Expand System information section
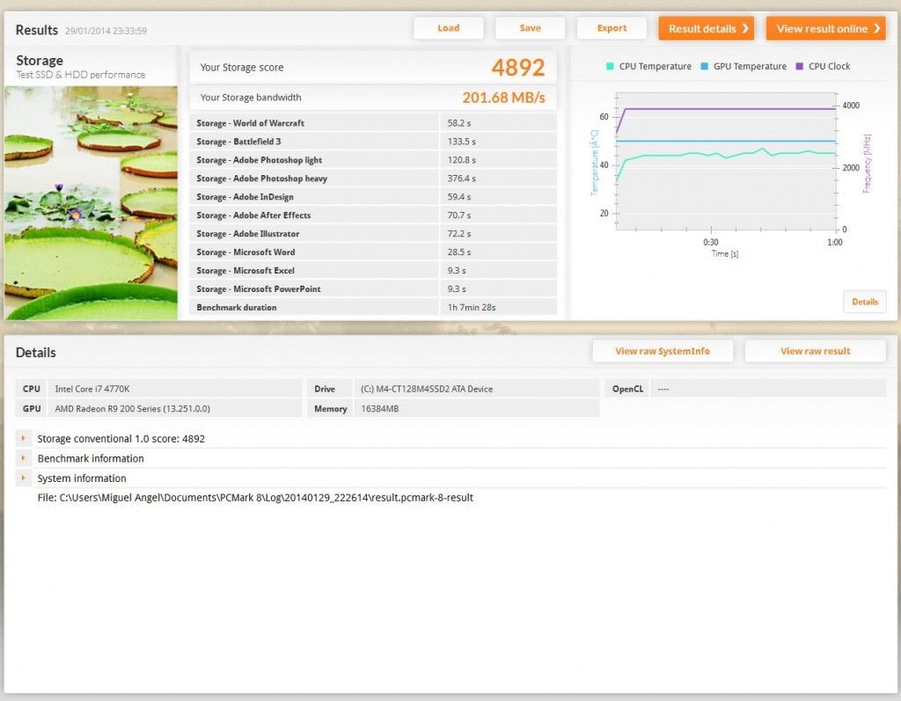Image resolution: width=901 pixels, height=701 pixels. point(23,478)
